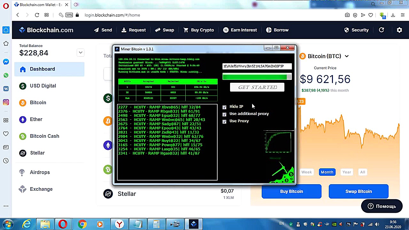Screen dimensions: 409x230
Task: Go back to previous page
Action: (x=18, y=15)
